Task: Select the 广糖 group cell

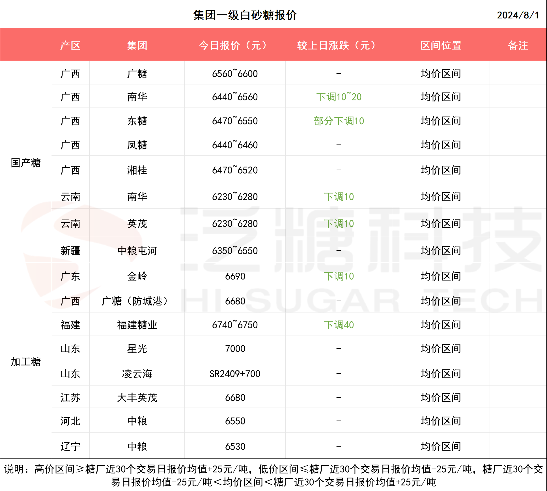Action: (137, 74)
